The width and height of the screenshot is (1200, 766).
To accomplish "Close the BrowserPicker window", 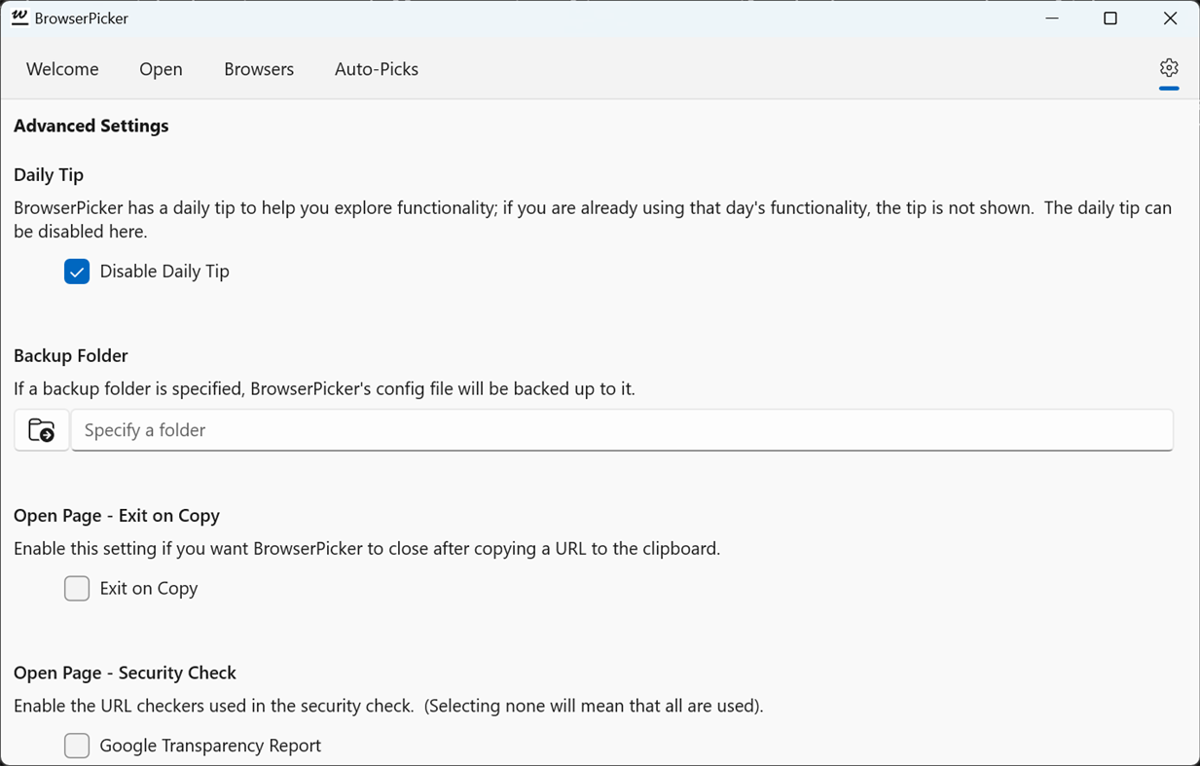I will pyautogui.click(x=1170, y=18).
